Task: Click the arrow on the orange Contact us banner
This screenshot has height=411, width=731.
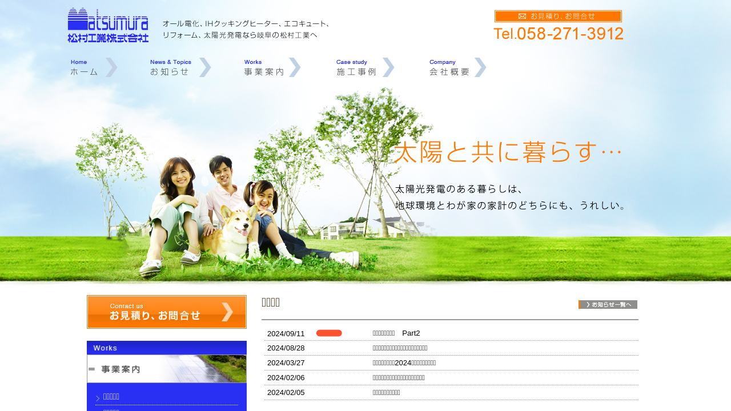Action: [x=227, y=312]
